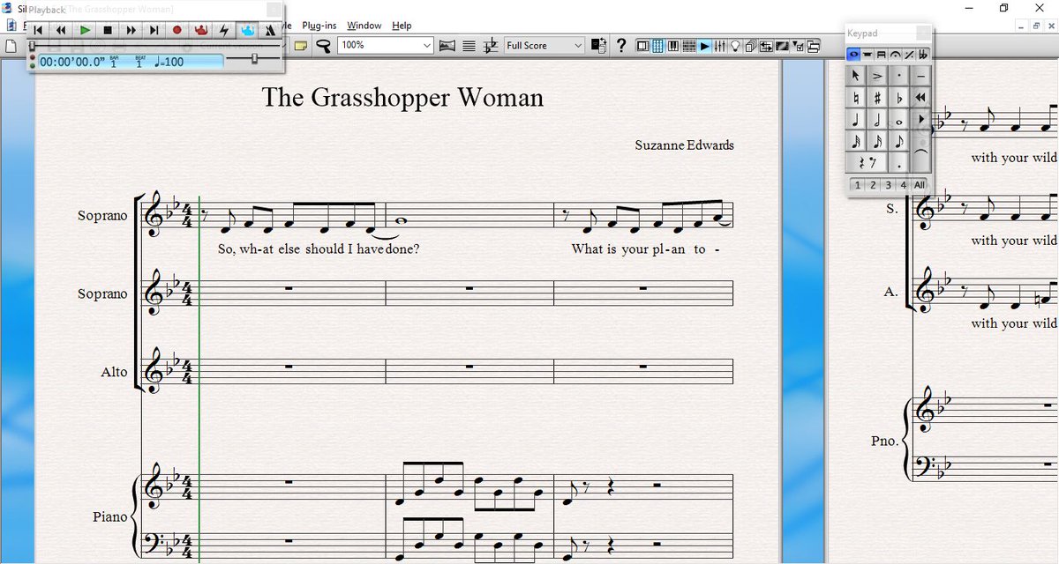
Task: Click the Rewind button in Playback window
Action: (61, 30)
